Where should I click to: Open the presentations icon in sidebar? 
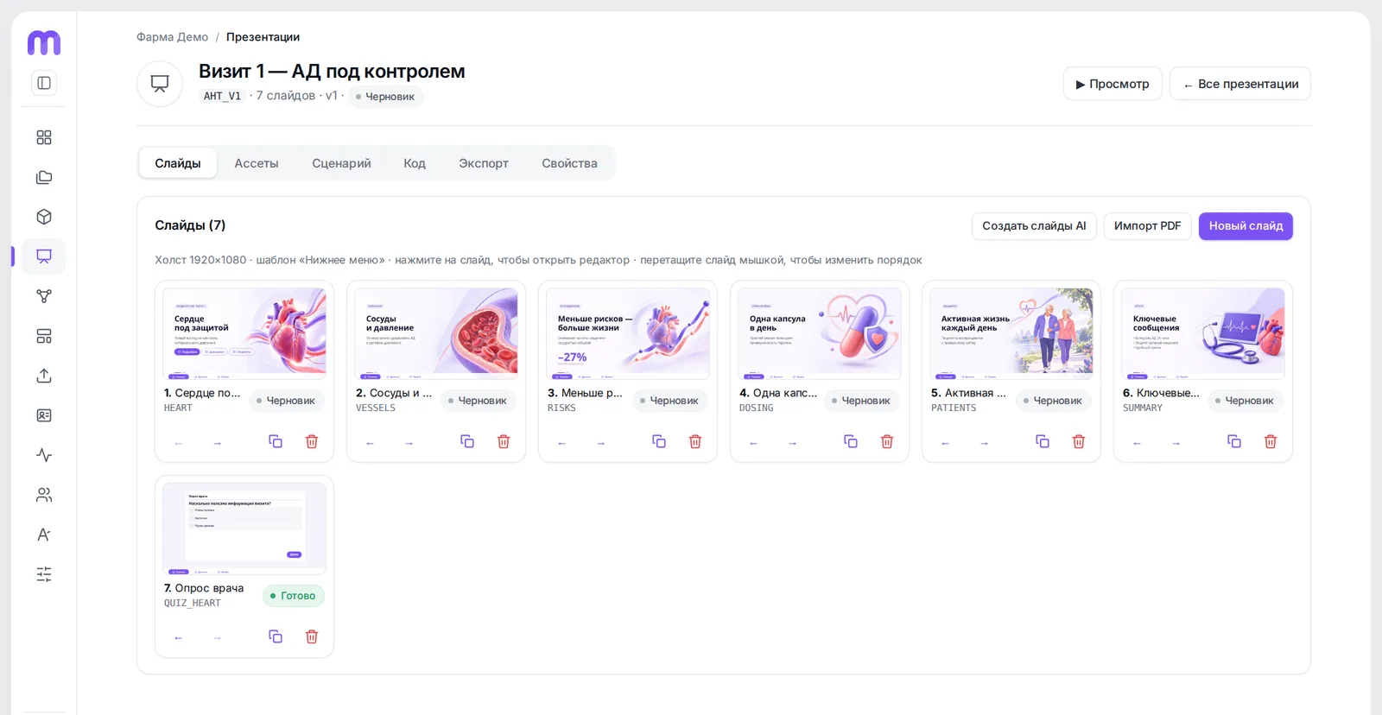tap(44, 256)
